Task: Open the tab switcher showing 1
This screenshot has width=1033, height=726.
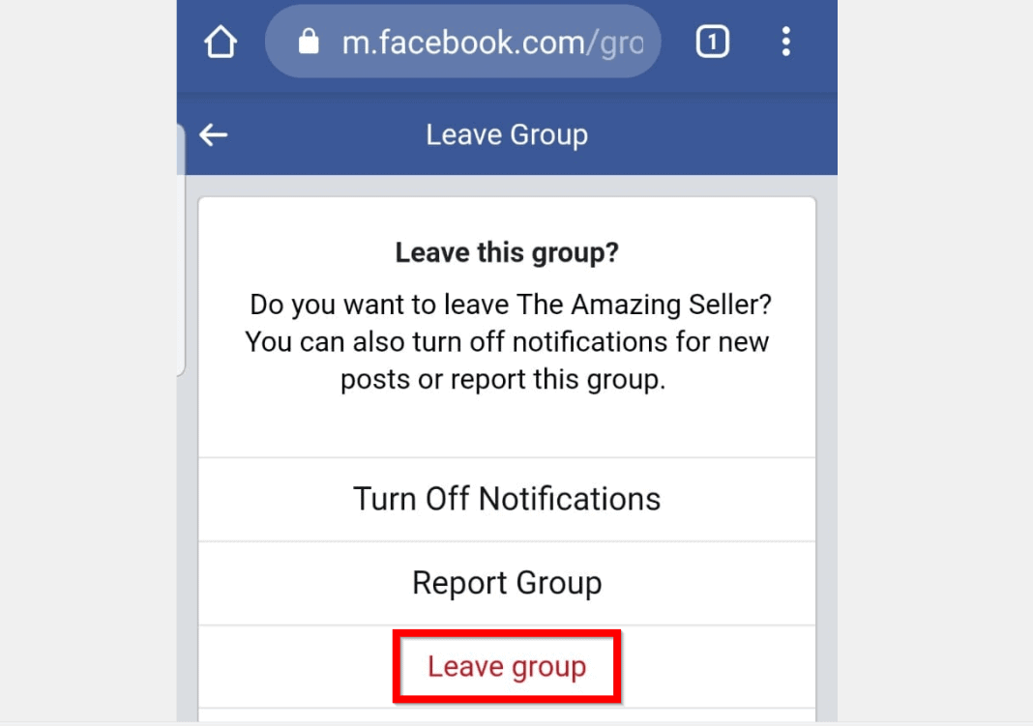Action: pyautogui.click(x=712, y=43)
